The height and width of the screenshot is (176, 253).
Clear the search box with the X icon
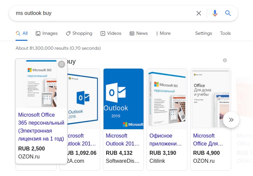pyautogui.click(x=199, y=13)
